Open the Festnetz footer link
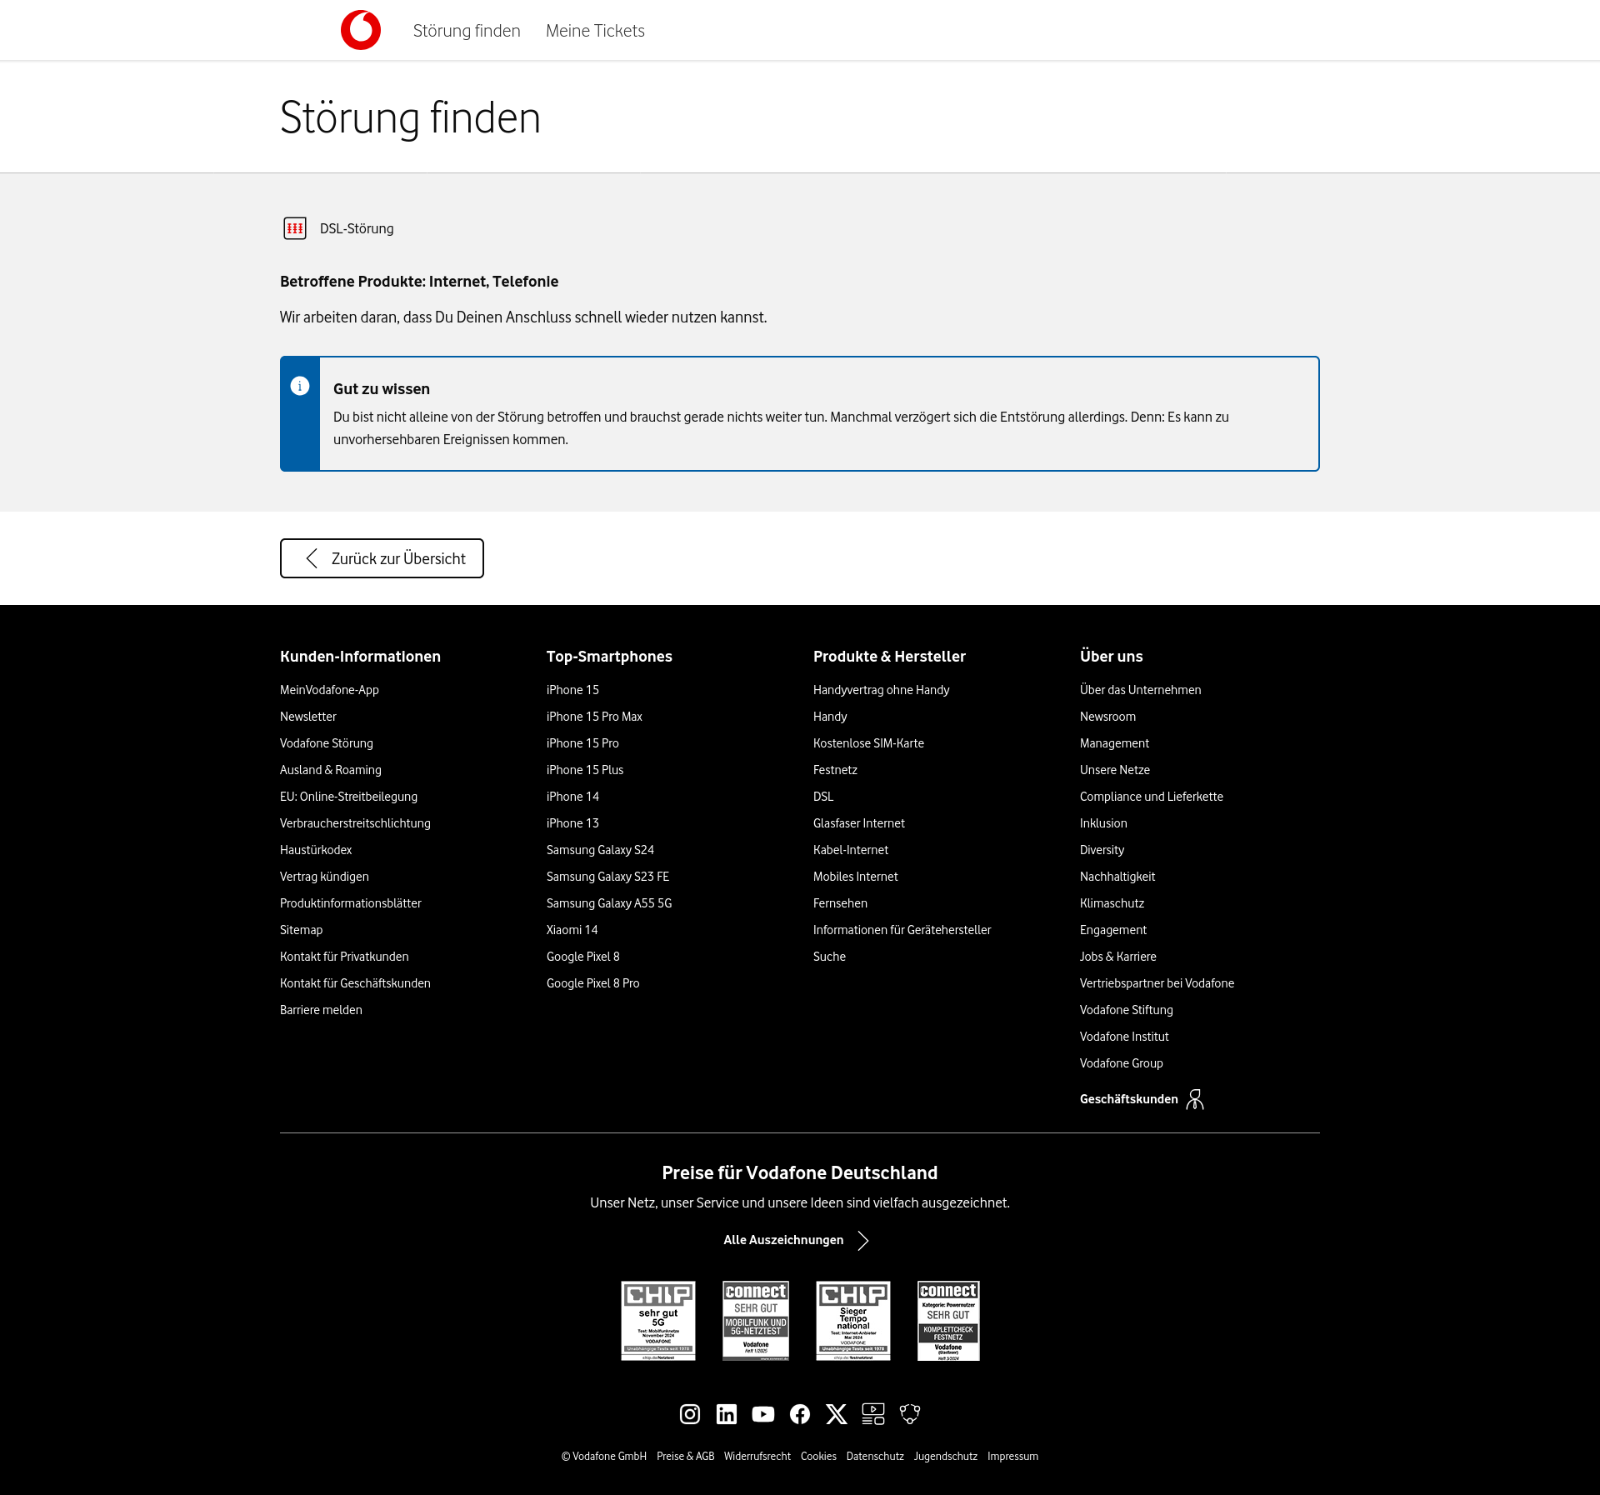The image size is (1600, 1495). point(835,770)
